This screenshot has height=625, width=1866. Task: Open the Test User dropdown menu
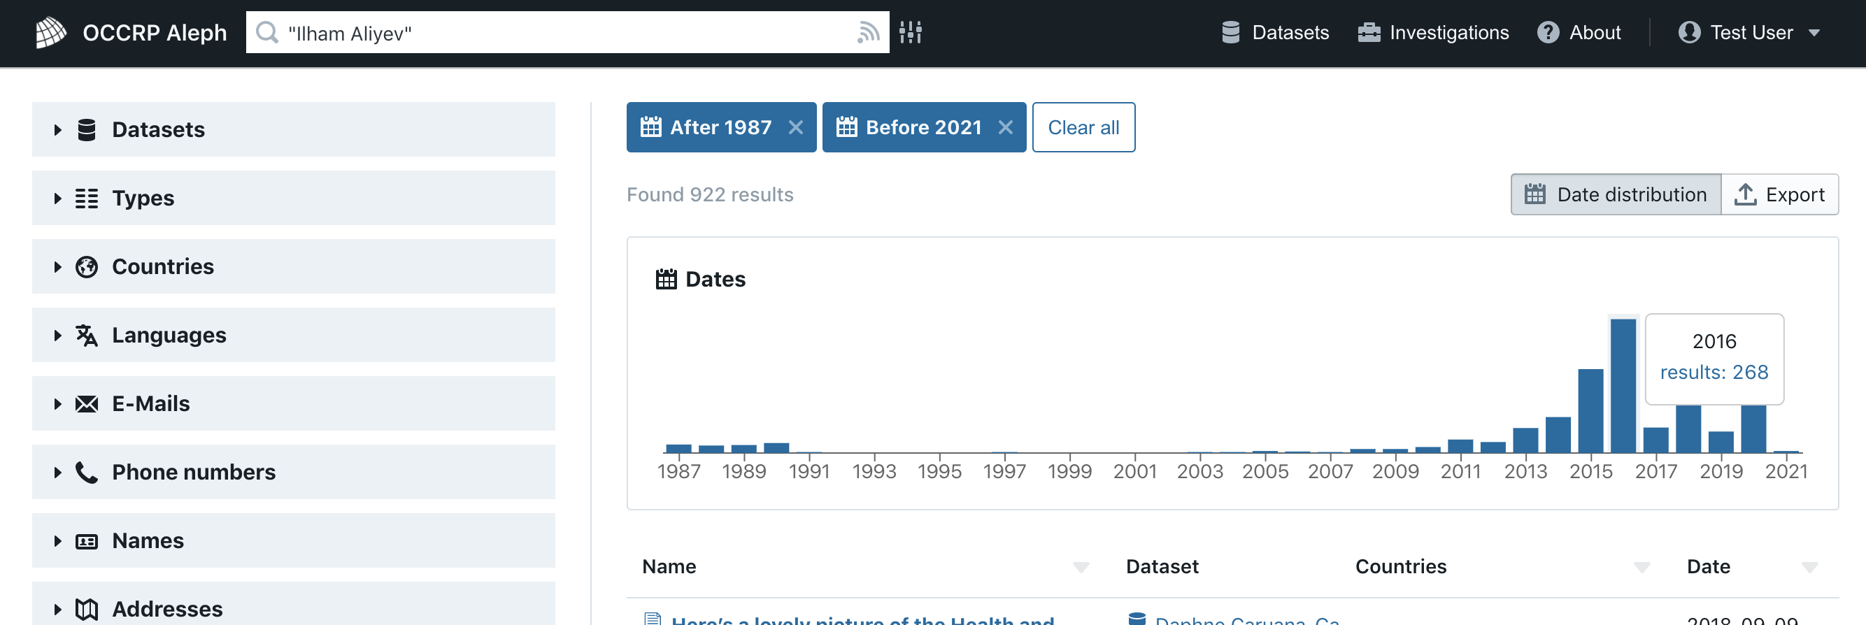pos(1749,33)
